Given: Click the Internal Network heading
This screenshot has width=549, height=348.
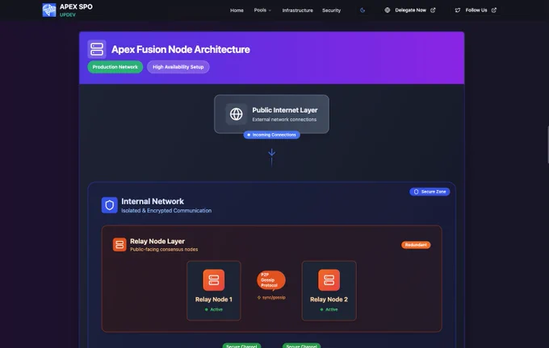Looking at the screenshot, I should click(153, 201).
